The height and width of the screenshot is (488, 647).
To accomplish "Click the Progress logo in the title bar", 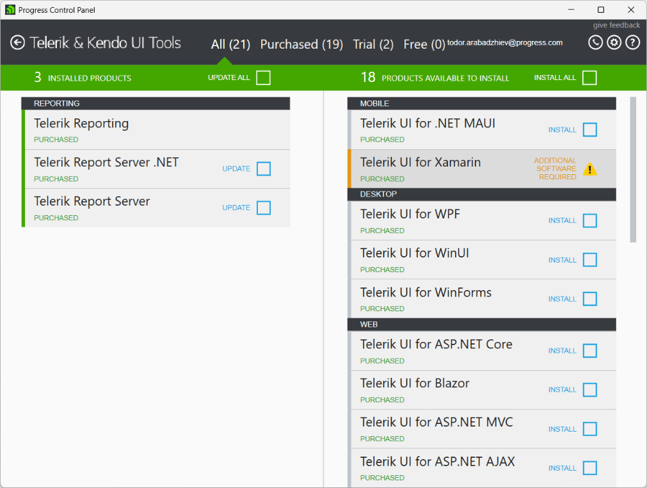I will 9,10.
